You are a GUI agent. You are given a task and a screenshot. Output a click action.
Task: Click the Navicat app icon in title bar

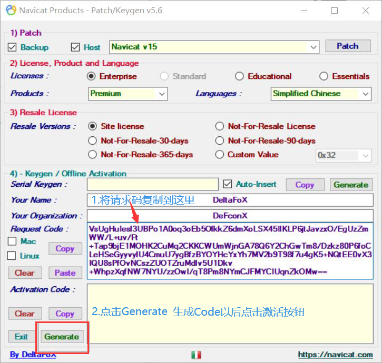click(x=11, y=10)
